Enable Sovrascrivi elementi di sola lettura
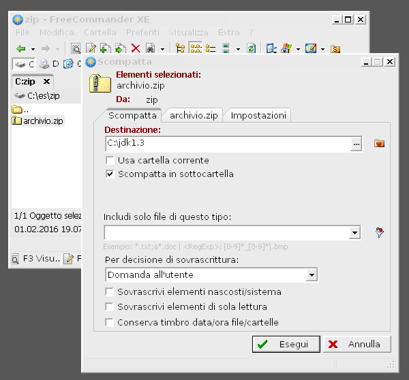This screenshot has height=380, width=409. (x=109, y=306)
